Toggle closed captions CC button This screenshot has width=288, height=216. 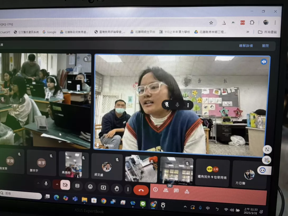point(77,186)
